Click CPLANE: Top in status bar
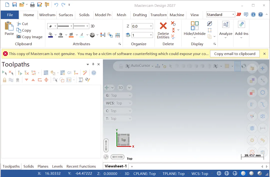 (144, 174)
